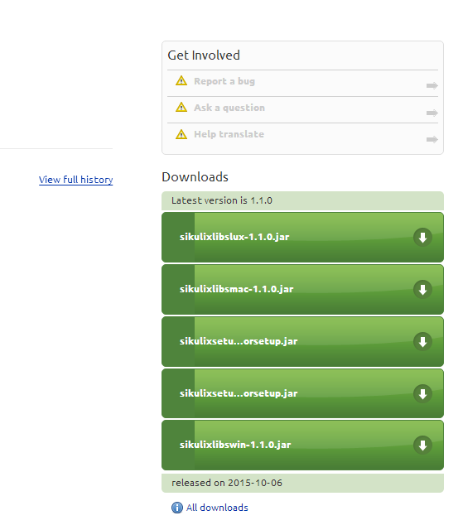Download sikulixlibsmac-1.1.0.jar file

pos(302,290)
